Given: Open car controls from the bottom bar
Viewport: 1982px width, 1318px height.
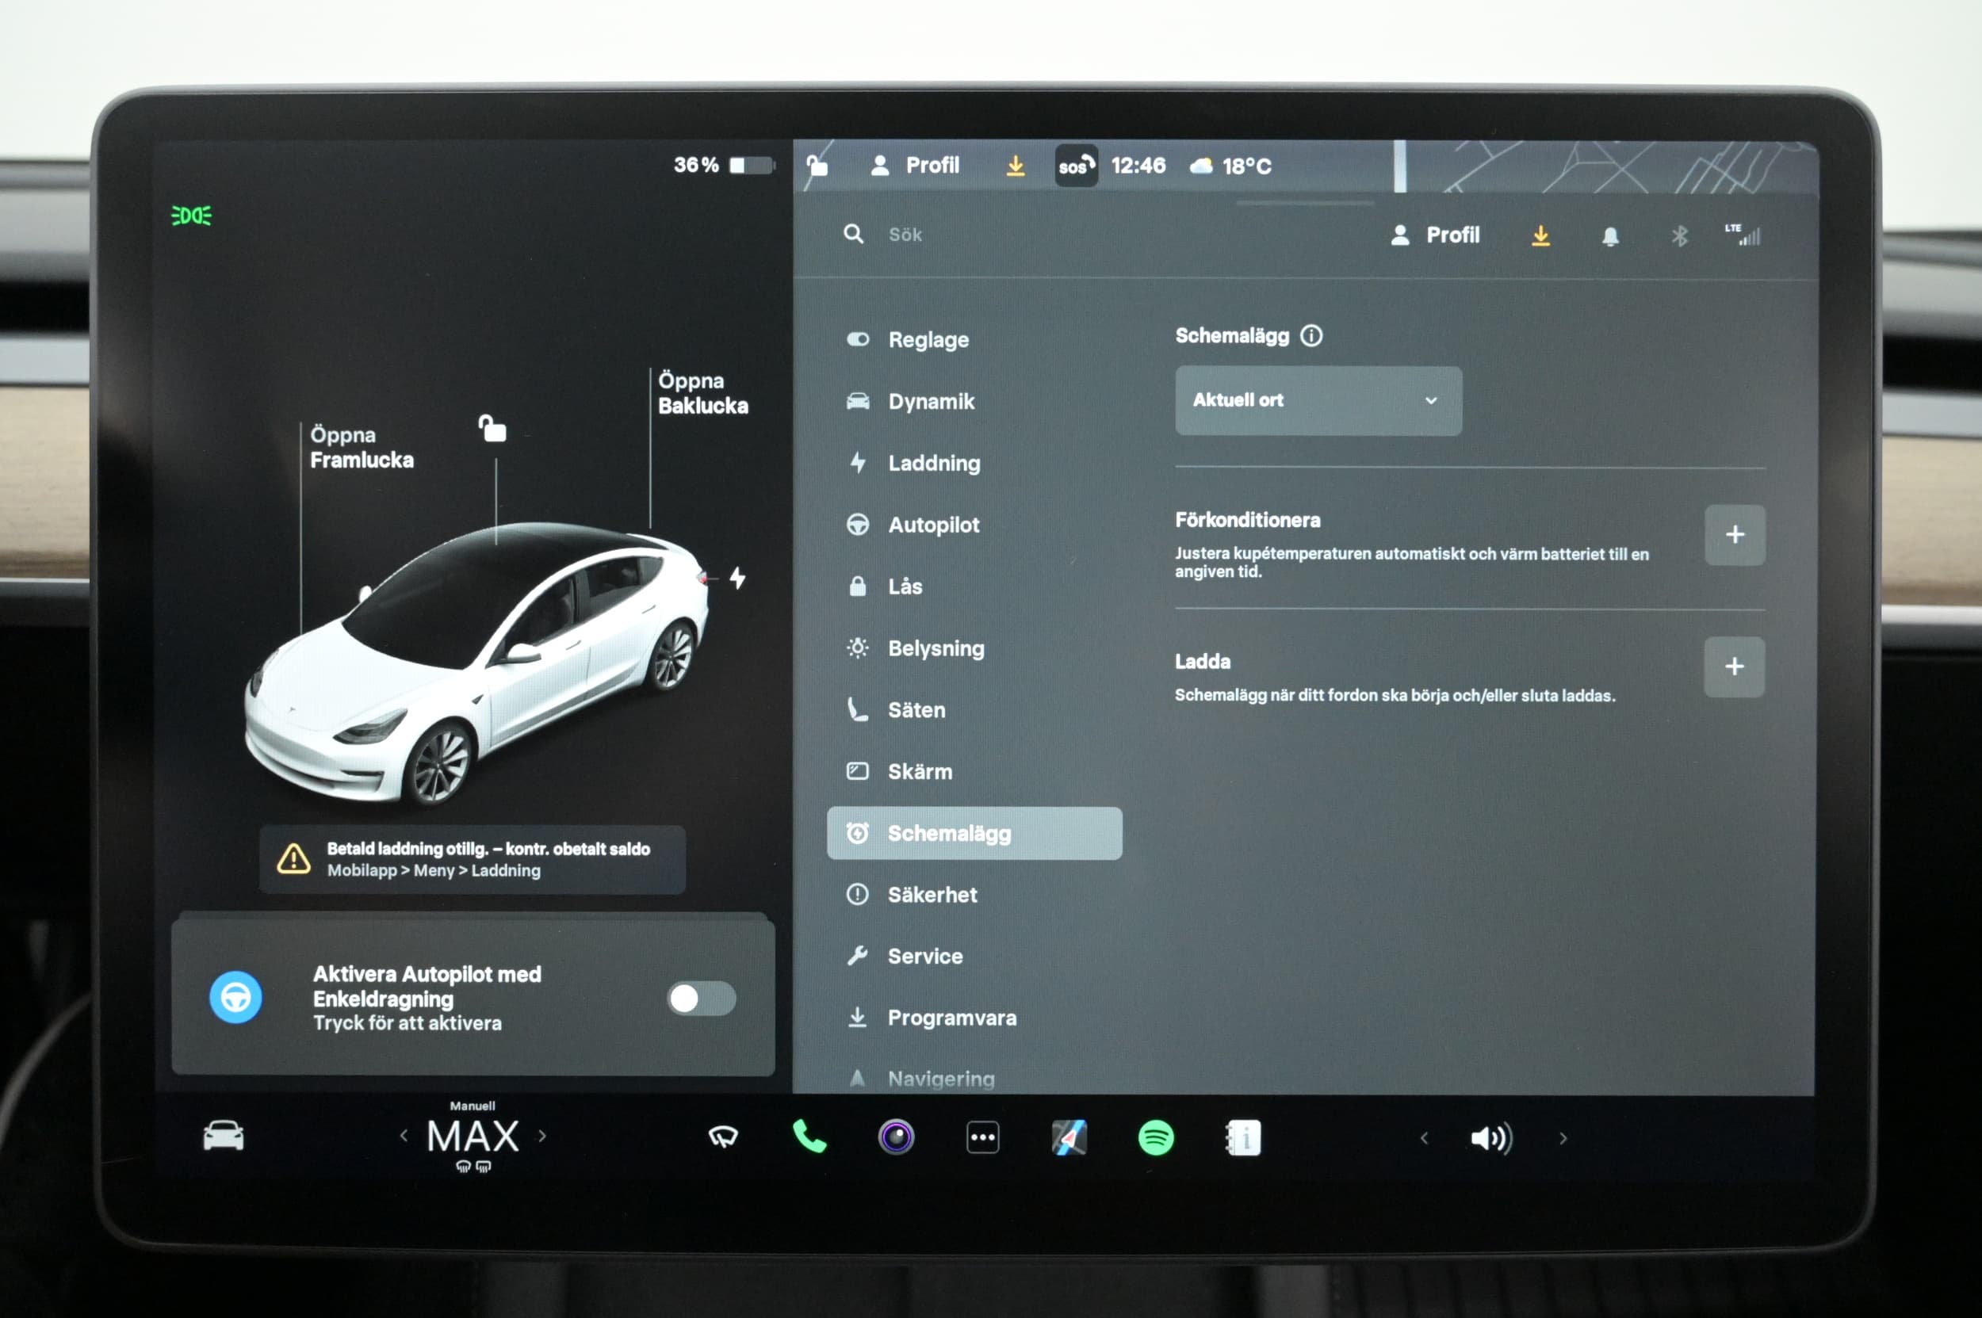Looking at the screenshot, I should click(x=223, y=1136).
